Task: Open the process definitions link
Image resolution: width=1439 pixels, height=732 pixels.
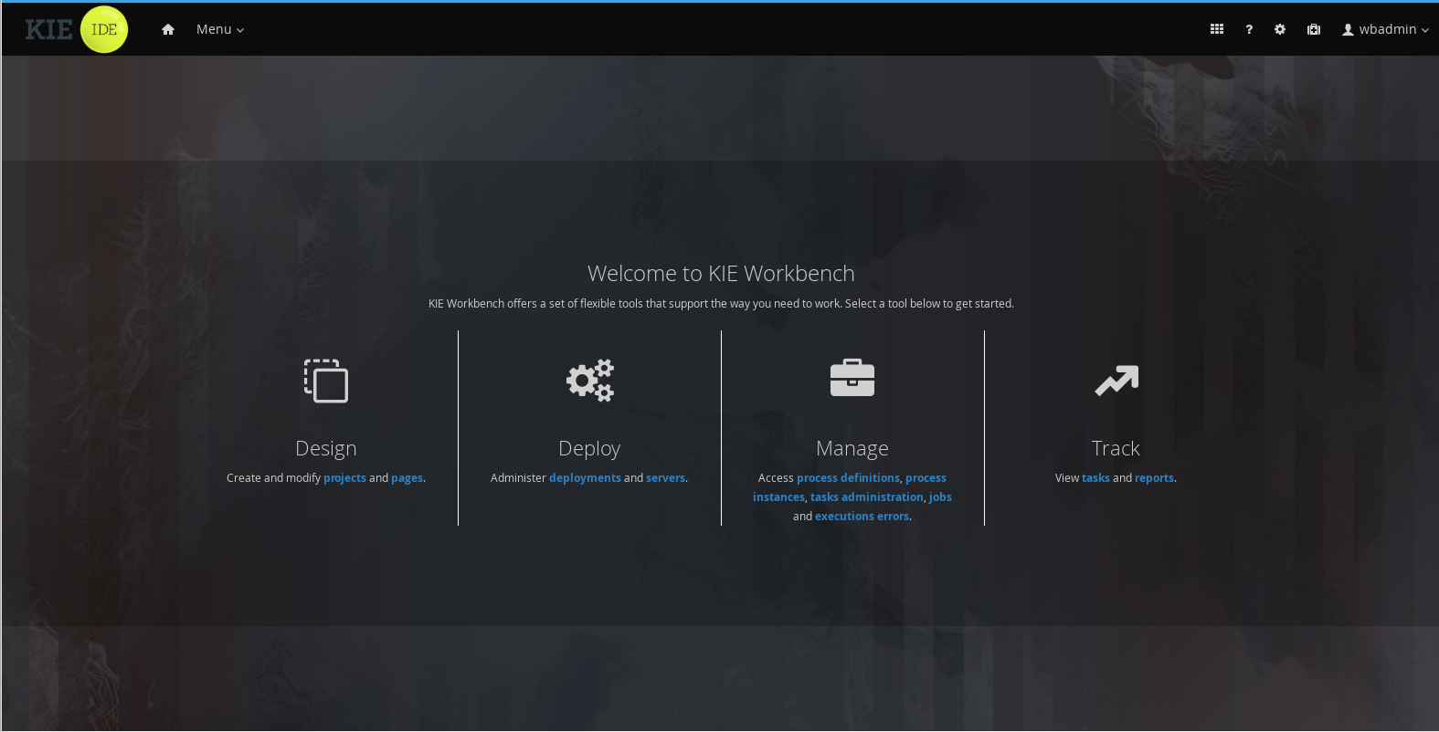Action: pyautogui.click(x=848, y=478)
